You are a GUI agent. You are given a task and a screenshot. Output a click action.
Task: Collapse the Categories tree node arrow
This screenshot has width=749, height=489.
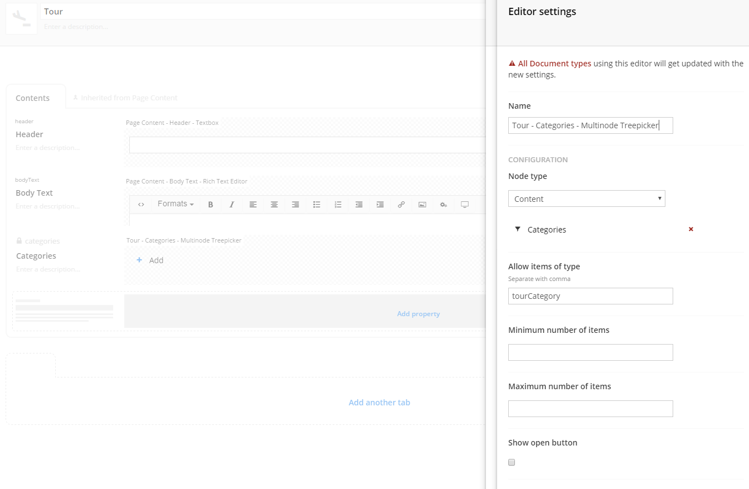coord(518,229)
